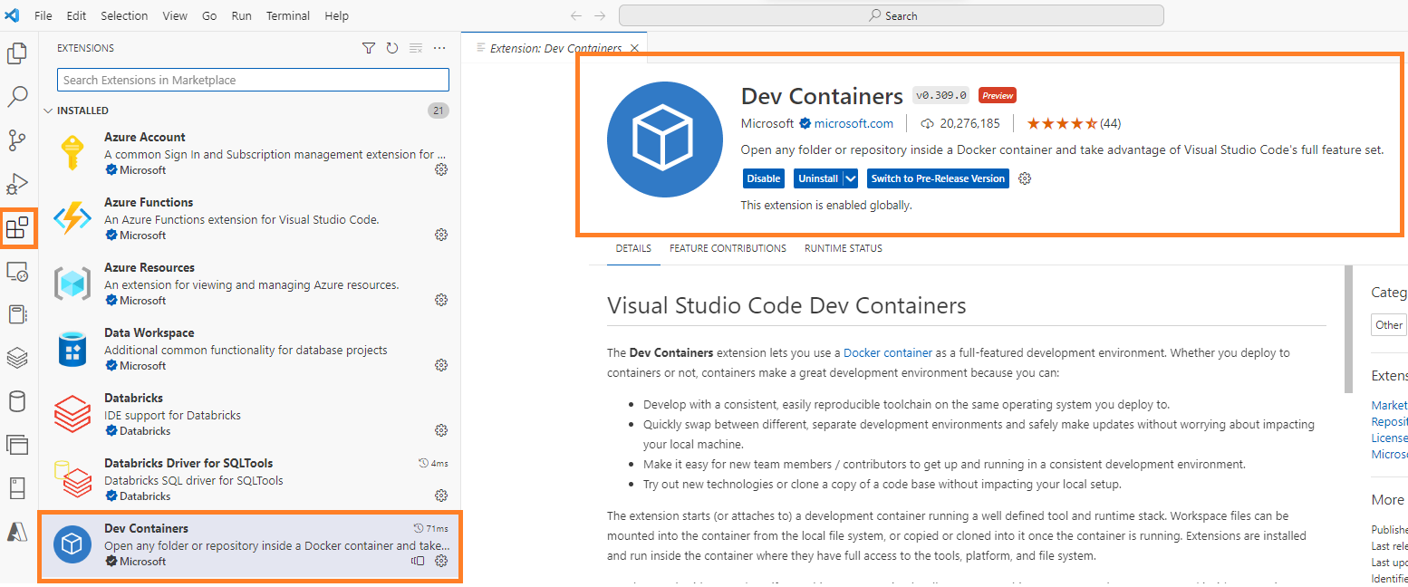Viewport: 1408px width, 587px height.
Task: Switch to the DETAILS tab
Action: point(633,248)
